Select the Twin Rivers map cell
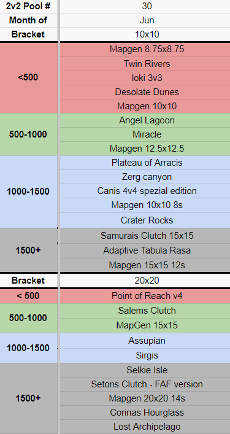The width and height of the screenshot is (230, 434). (x=145, y=64)
